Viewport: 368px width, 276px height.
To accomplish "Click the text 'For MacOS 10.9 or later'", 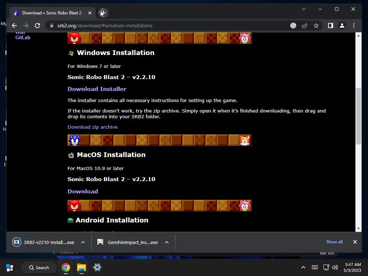I will click(x=96, y=168).
